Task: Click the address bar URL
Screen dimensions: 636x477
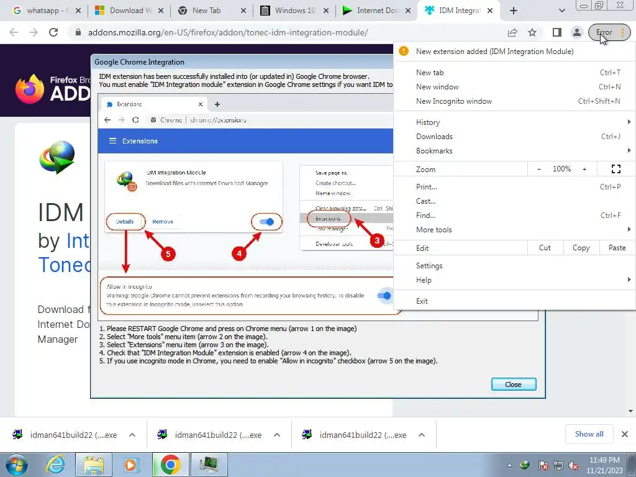Action: tap(227, 32)
